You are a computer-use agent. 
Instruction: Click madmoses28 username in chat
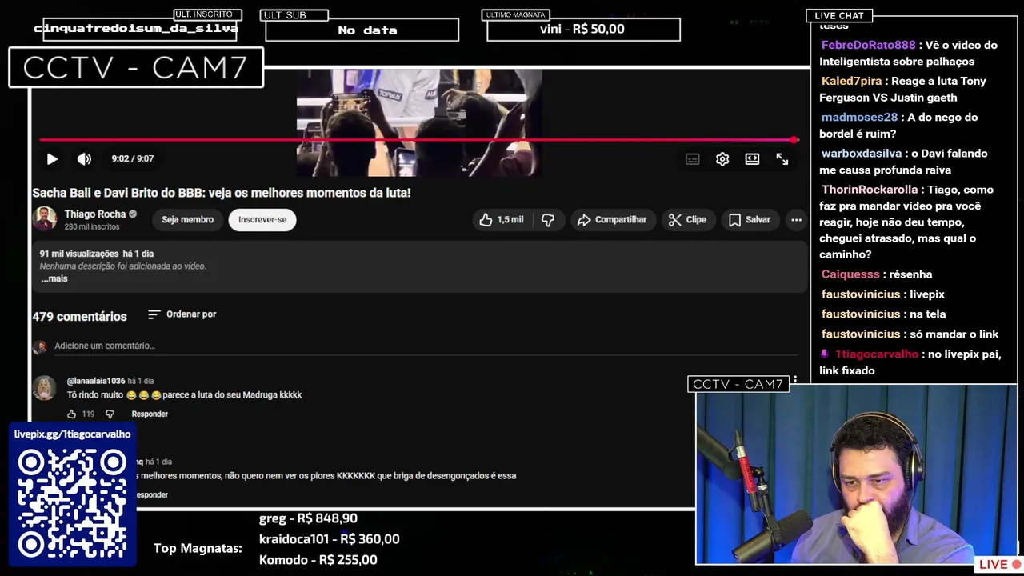click(x=859, y=118)
